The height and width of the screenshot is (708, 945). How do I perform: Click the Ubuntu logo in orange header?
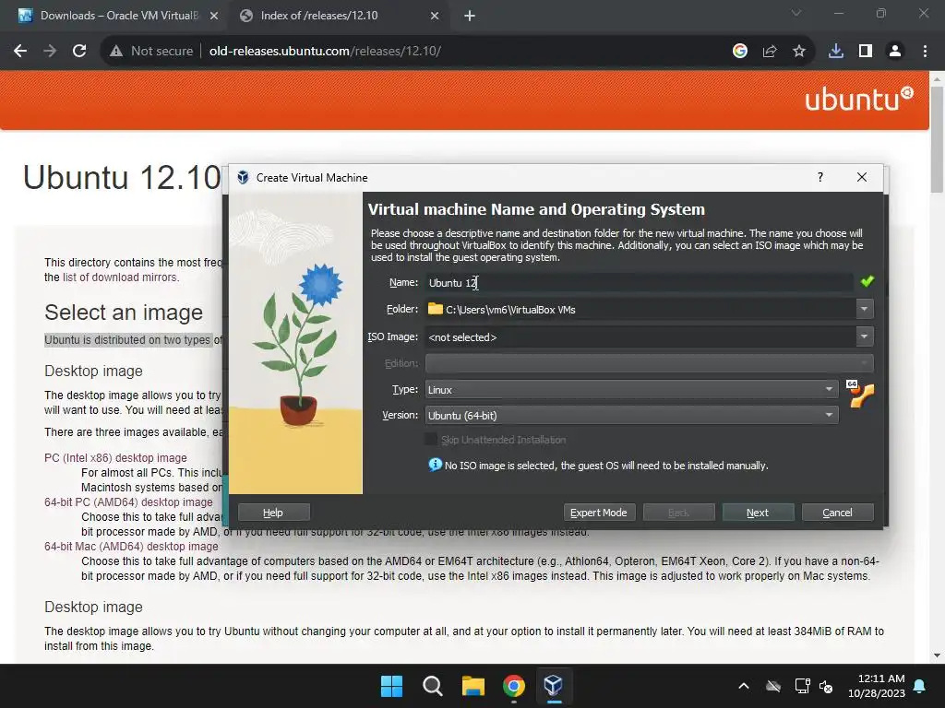pyautogui.click(x=858, y=100)
